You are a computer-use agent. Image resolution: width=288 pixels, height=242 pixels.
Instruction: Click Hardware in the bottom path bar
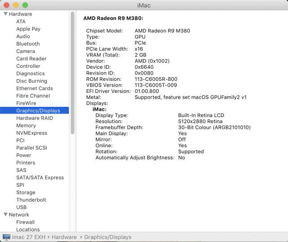(x=63, y=237)
